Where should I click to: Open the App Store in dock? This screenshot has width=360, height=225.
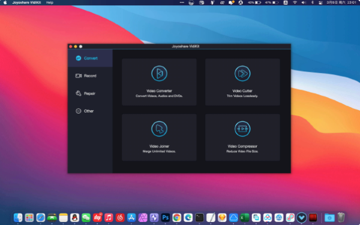tap(131, 217)
